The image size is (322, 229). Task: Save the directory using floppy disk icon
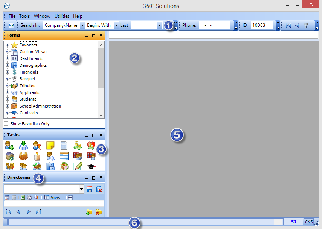(x=89, y=189)
